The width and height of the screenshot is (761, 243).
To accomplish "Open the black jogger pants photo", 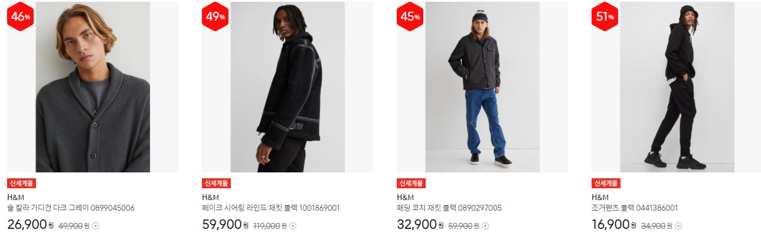I will click(677, 87).
